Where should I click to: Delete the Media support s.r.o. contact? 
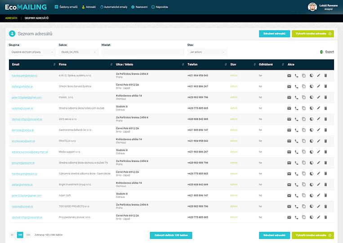tap(325, 152)
